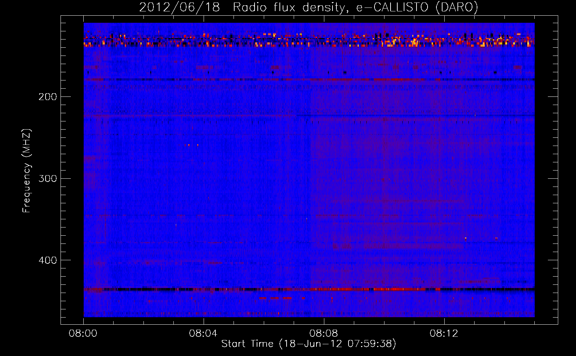The width and height of the screenshot is (576, 356).
Task: Click the 08:00 time tick label
Action: click(x=83, y=334)
